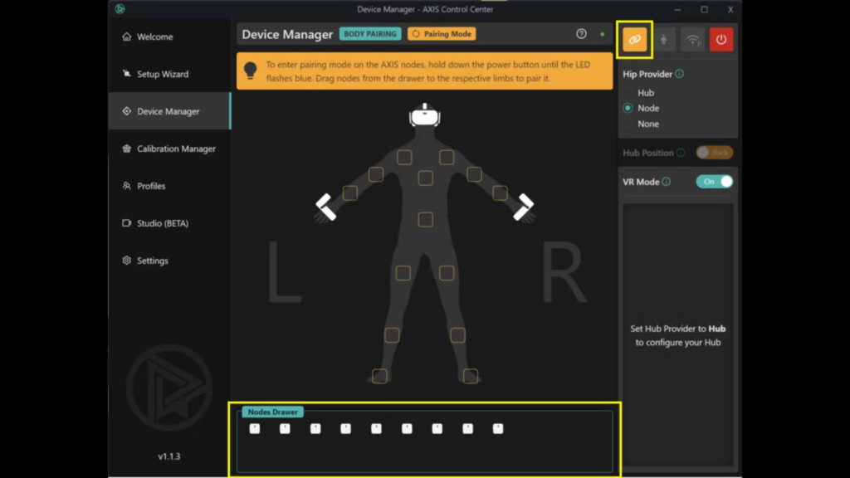
Task: Click the red power button icon
Action: pyautogui.click(x=721, y=39)
